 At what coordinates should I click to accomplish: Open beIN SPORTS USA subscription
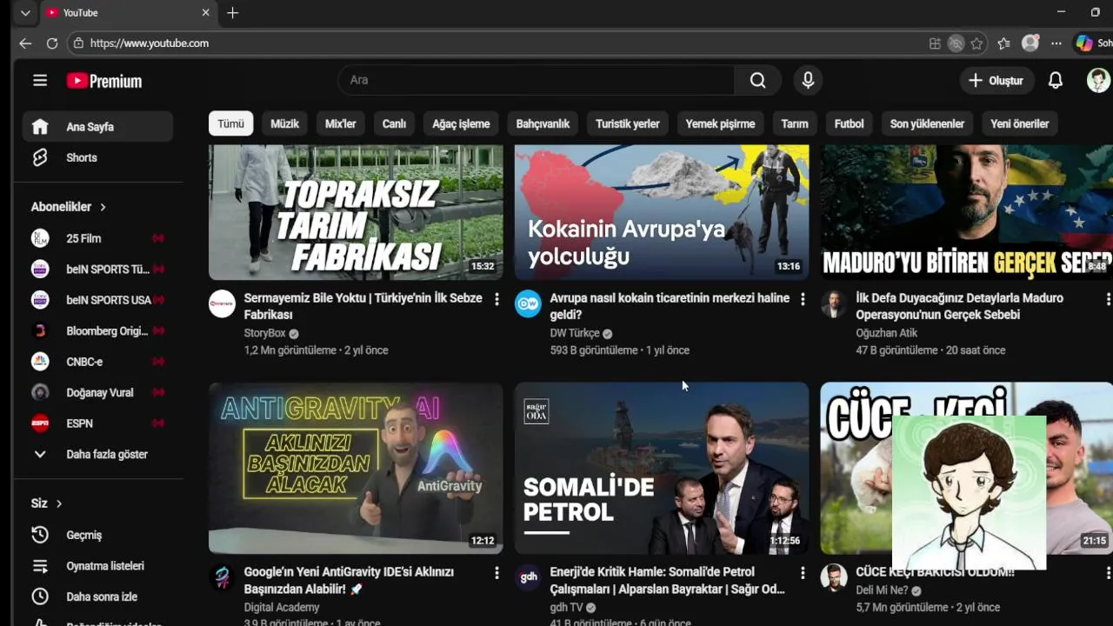point(97,300)
